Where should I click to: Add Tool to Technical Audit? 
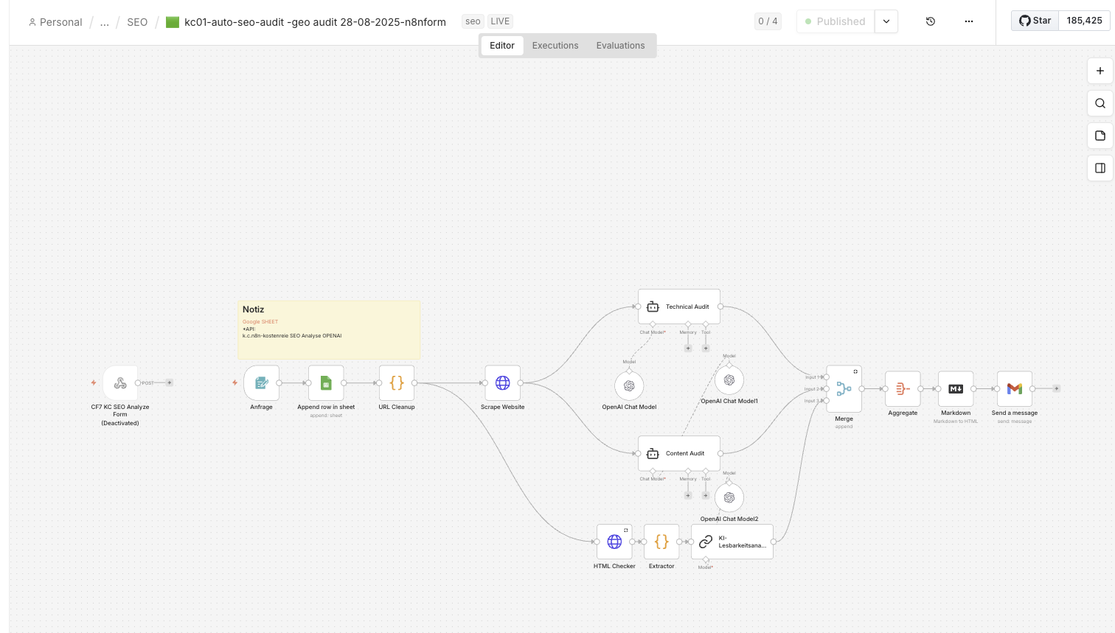coord(706,348)
